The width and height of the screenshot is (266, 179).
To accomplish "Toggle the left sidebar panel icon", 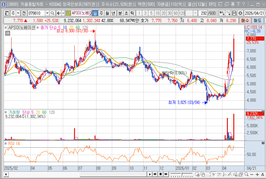I will 7,13.
